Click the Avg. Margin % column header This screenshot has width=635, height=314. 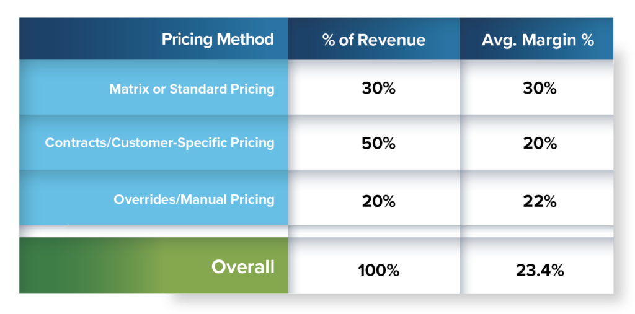coord(536,39)
